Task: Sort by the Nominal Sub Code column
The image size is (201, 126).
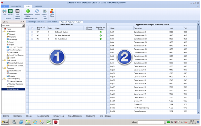Action: (41, 28)
